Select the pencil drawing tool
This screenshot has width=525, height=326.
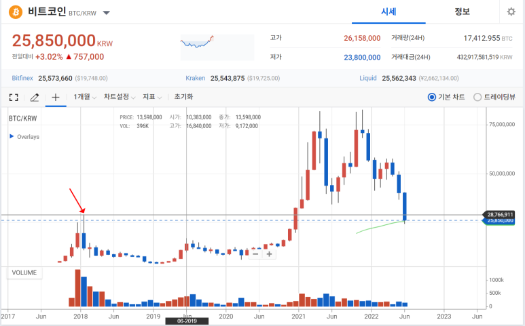35,97
